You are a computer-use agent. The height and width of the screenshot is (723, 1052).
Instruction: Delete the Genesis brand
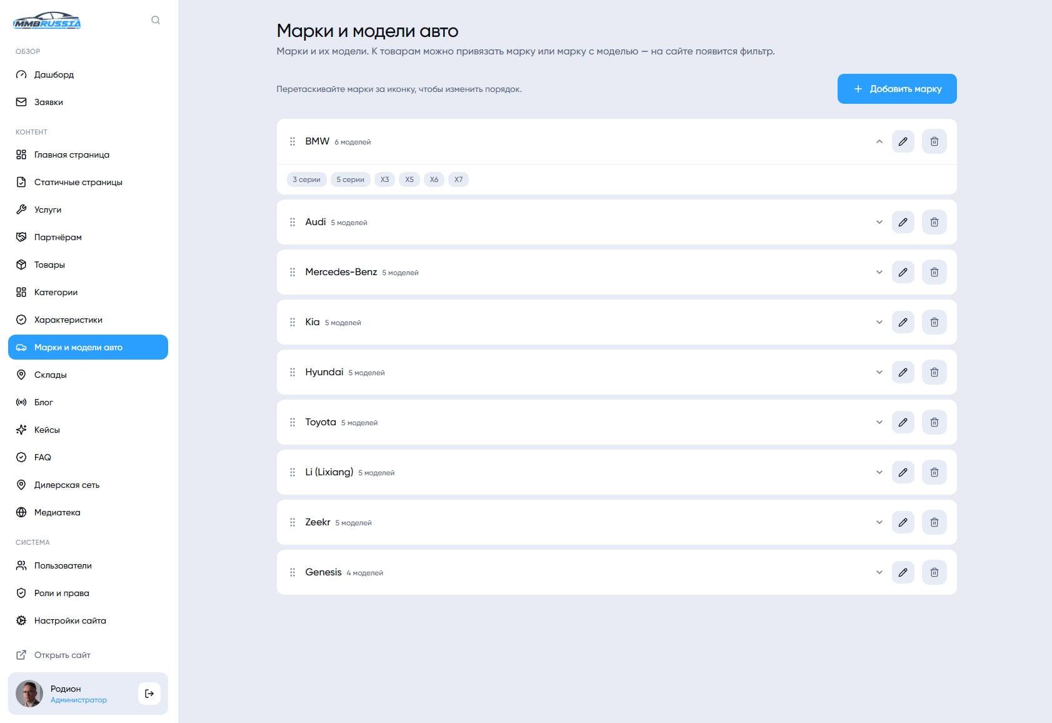(x=934, y=572)
